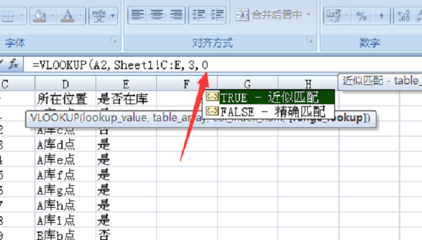Expand the 合并后居中 dropdown arrow

coord(309,15)
